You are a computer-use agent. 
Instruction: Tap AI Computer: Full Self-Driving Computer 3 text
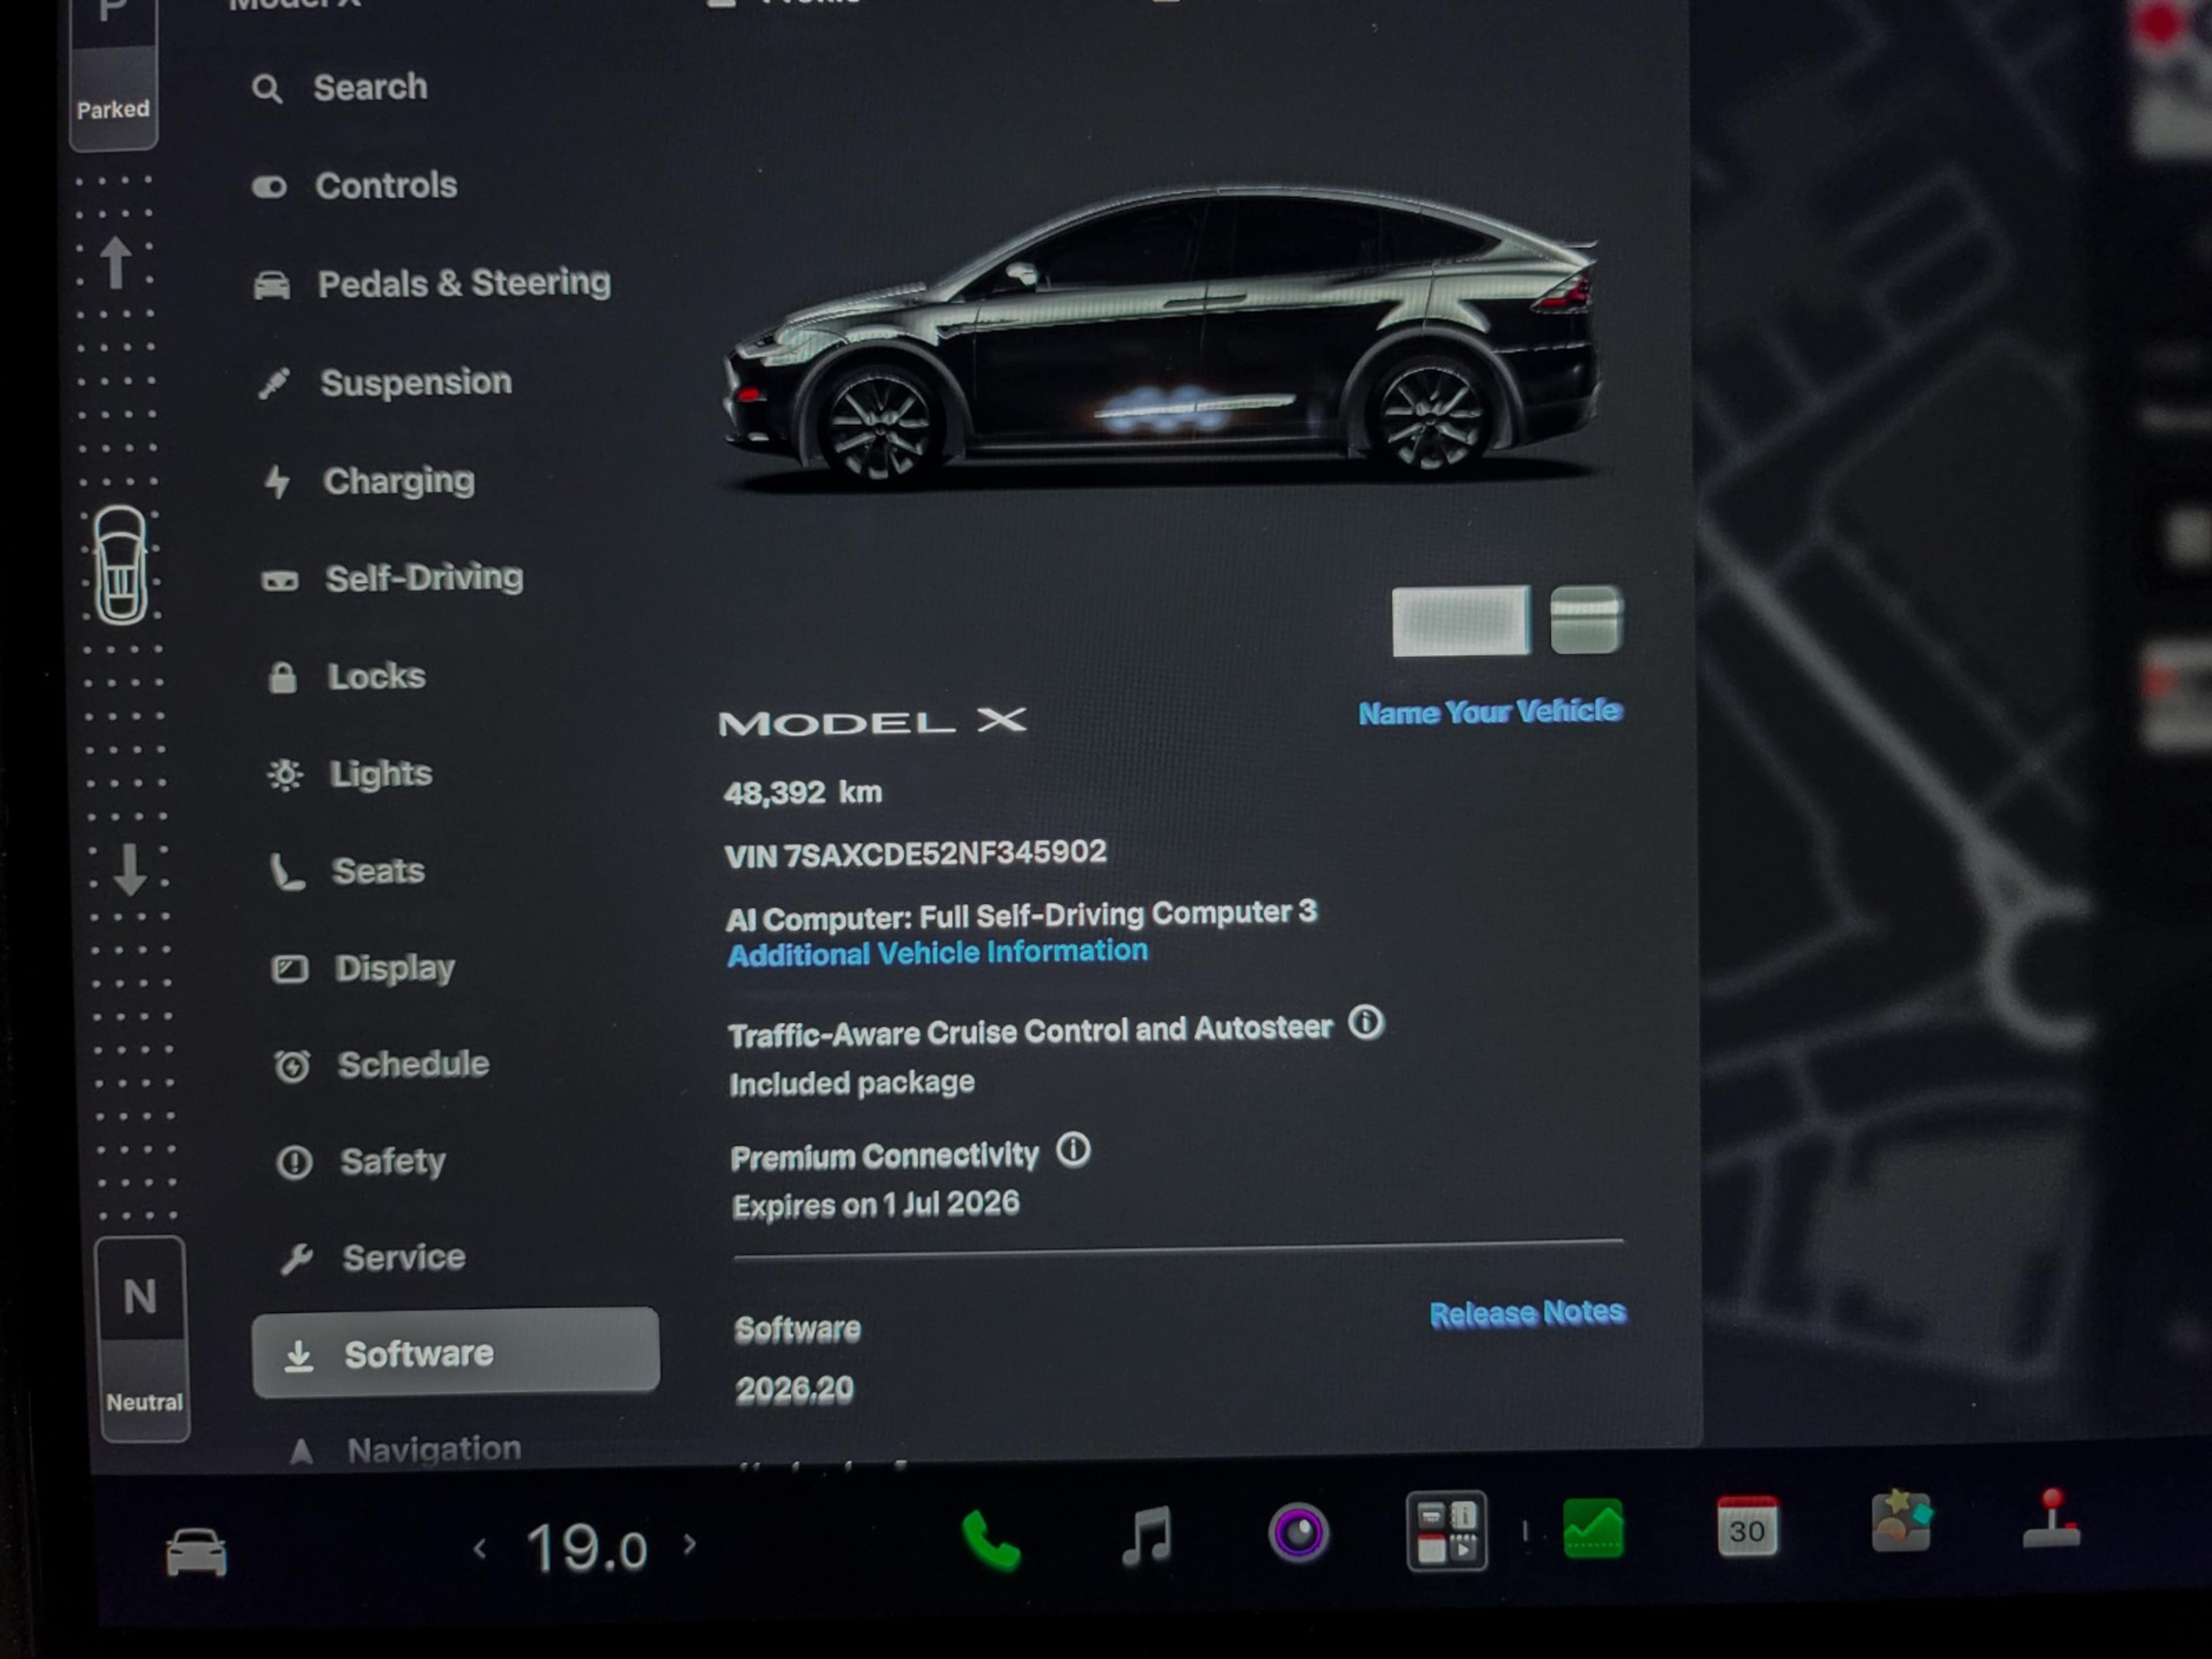1021,915
